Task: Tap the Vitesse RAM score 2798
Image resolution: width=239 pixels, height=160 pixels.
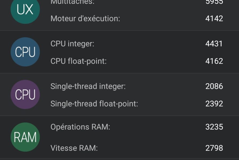Action: coord(214,148)
